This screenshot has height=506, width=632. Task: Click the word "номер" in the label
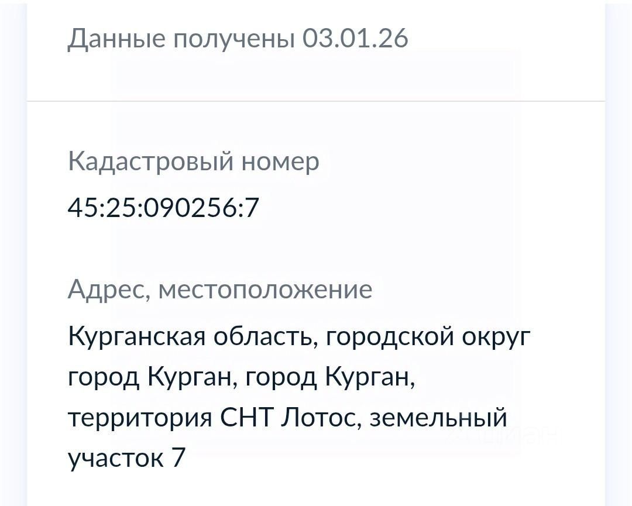pyautogui.click(x=281, y=161)
